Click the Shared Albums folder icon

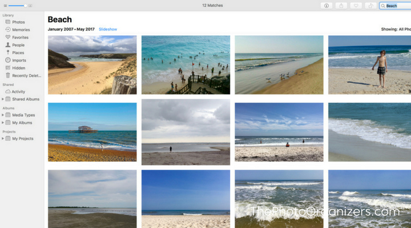[8, 99]
